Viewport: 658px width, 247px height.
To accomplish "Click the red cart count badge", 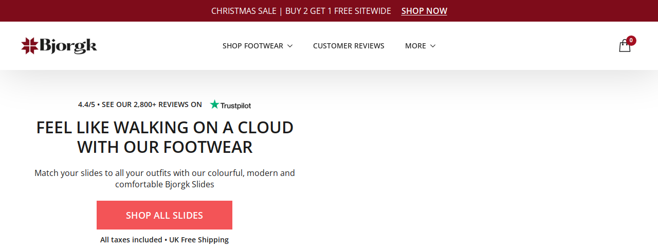I will pos(631,40).
